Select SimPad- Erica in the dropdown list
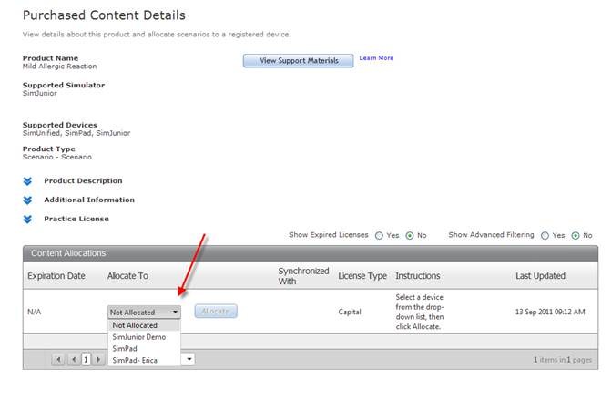Viewport: 612px width, 410px height. 137,361
